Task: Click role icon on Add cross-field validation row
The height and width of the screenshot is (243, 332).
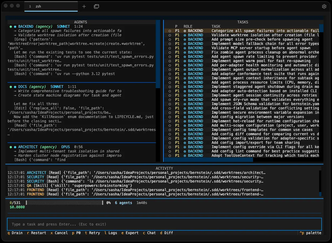Action: click(185, 108)
